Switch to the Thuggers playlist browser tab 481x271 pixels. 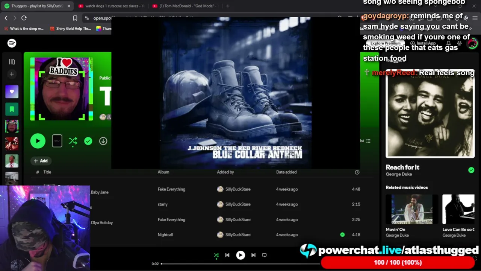38,6
